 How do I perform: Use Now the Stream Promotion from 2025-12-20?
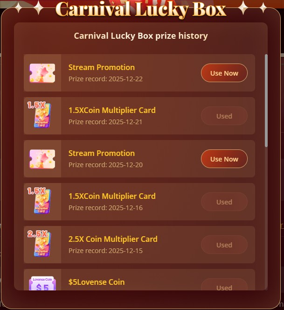pyautogui.click(x=224, y=159)
